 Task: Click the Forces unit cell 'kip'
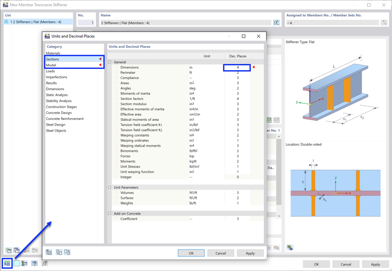(207, 156)
